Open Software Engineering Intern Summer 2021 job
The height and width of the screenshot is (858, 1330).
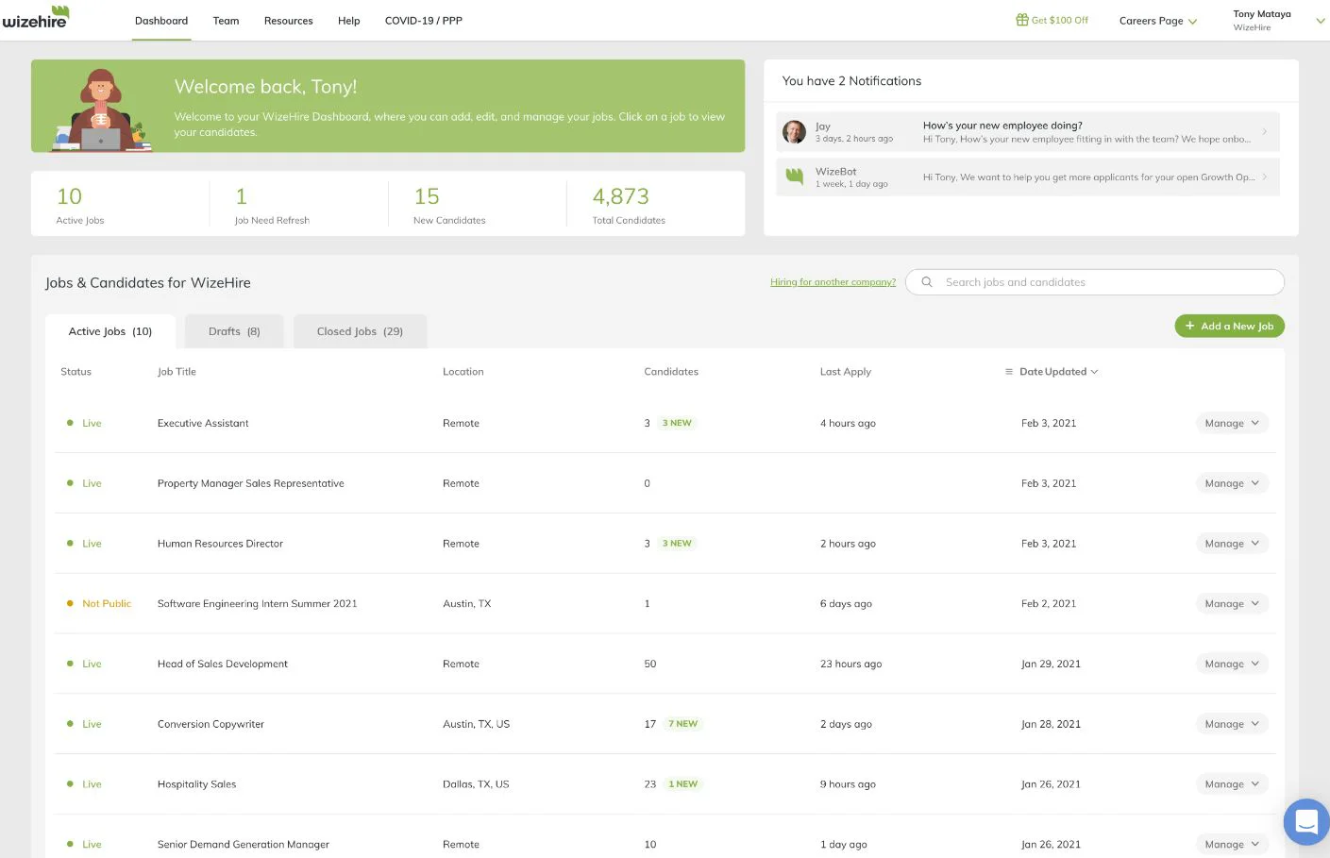click(257, 604)
